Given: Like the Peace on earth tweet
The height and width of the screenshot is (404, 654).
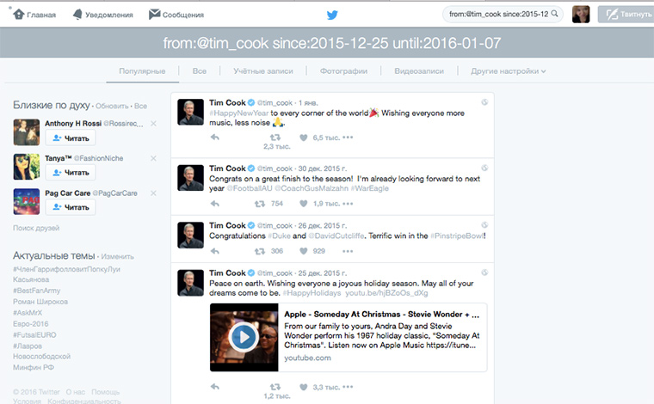Looking at the screenshot, I should 304,387.
